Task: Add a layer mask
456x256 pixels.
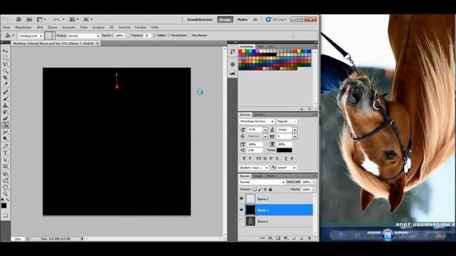Action: click(278, 238)
